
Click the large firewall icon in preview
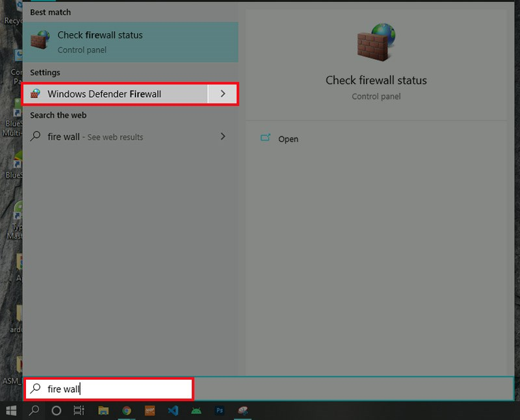(x=376, y=42)
